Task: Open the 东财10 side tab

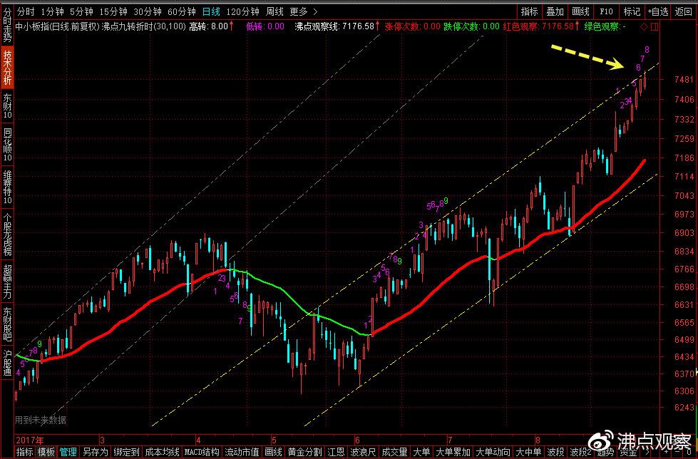Action: [x=7, y=106]
